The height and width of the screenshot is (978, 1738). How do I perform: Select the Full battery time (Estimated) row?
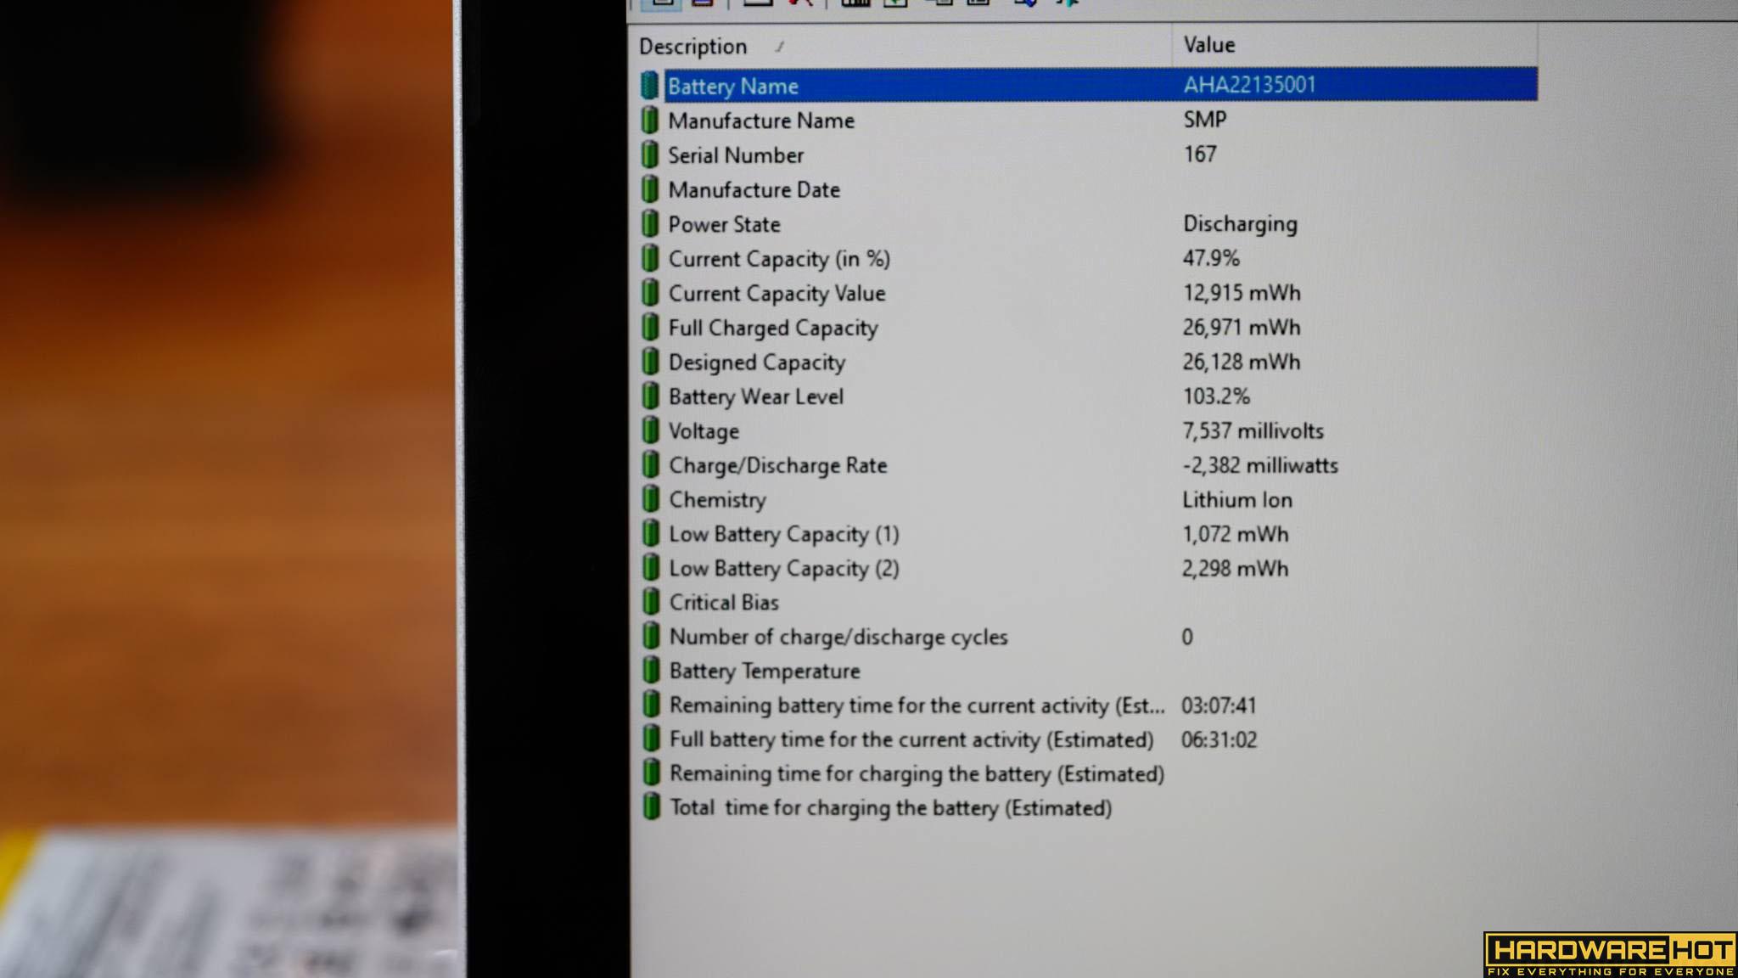[x=911, y=739]
